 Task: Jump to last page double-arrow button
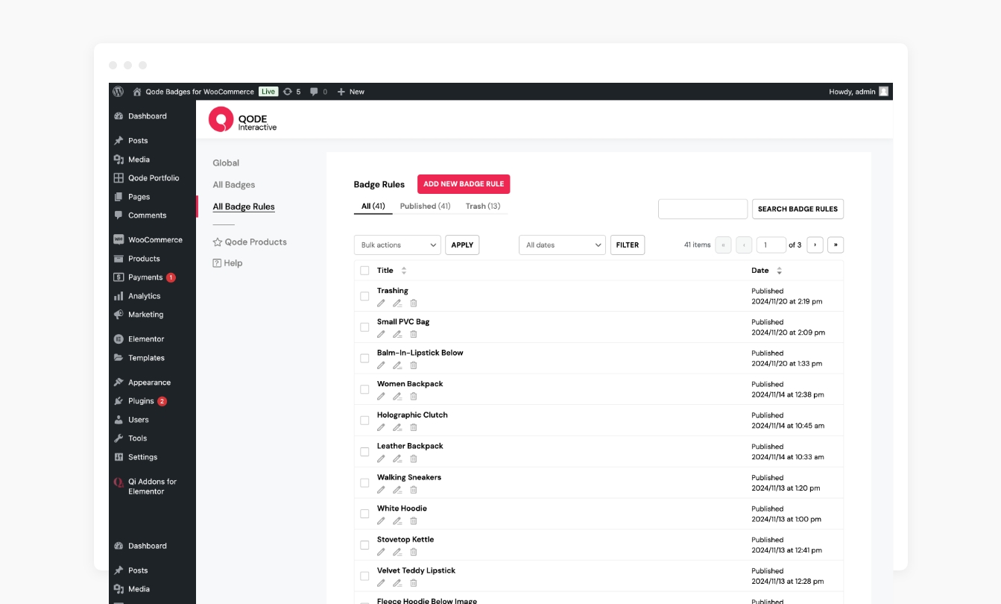pos(836,245)
